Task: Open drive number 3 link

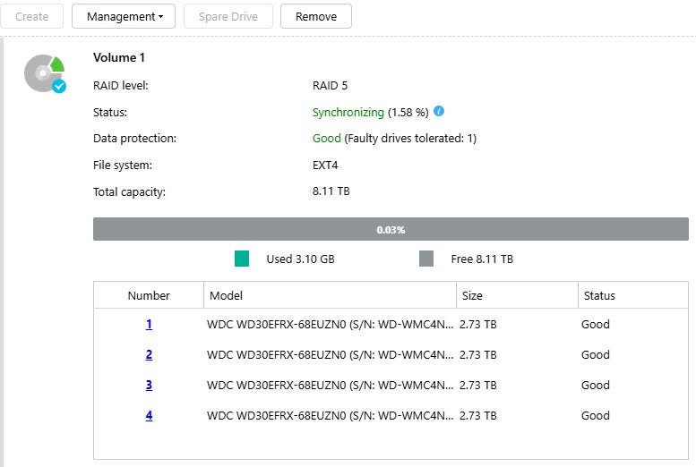Action: pos(149,385)
